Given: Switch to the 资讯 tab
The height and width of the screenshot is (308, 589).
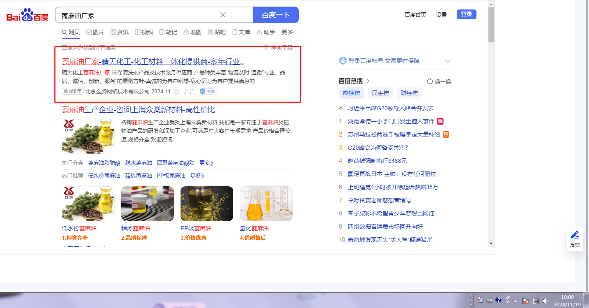Looking at the screenshot, I should pos(120,32).
